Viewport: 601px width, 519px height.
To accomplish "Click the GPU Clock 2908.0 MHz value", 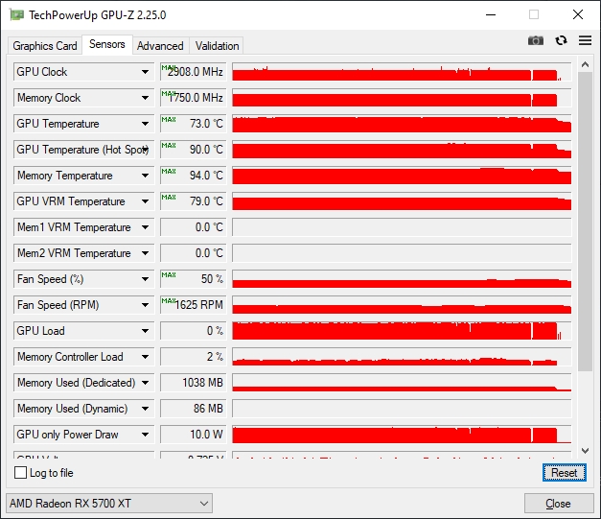I will pos(194,72).
